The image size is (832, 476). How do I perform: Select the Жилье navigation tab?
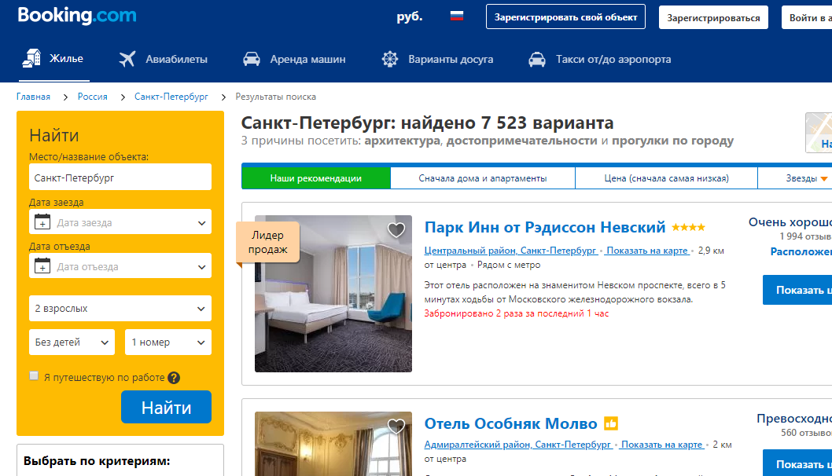(x=54, y=59)
